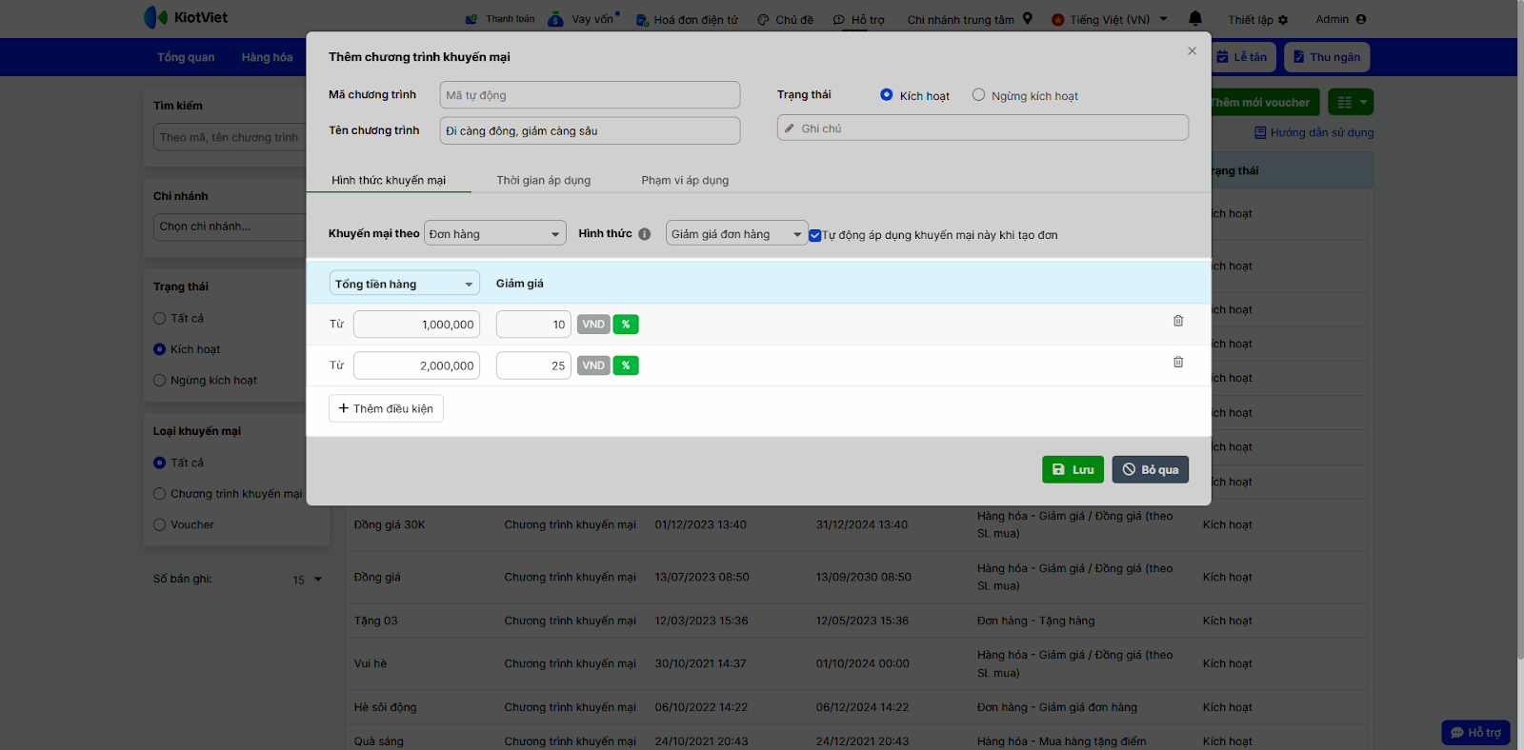Open Khuyến mại theo dropdown
This screenshot has width=1524, height=750.
pyautogui.click(x=495, y=233)
